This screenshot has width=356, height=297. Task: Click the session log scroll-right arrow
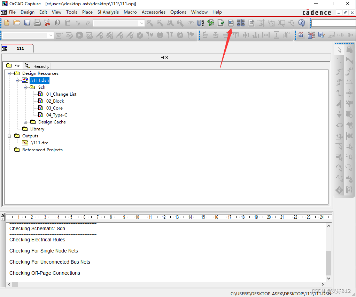click(x=323, y=284)
